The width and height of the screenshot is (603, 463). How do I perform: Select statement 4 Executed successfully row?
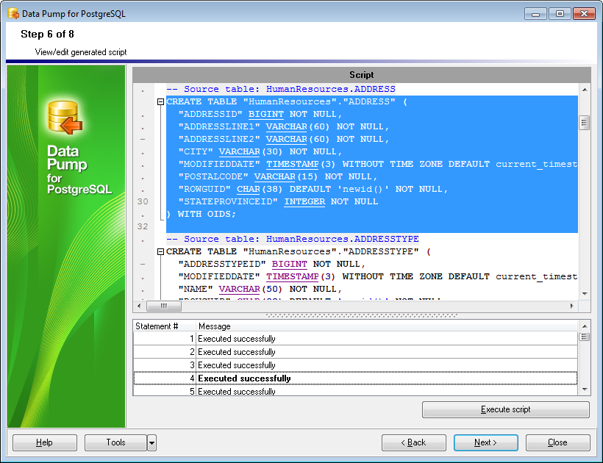pyautogui.click(x=355, y=378)
